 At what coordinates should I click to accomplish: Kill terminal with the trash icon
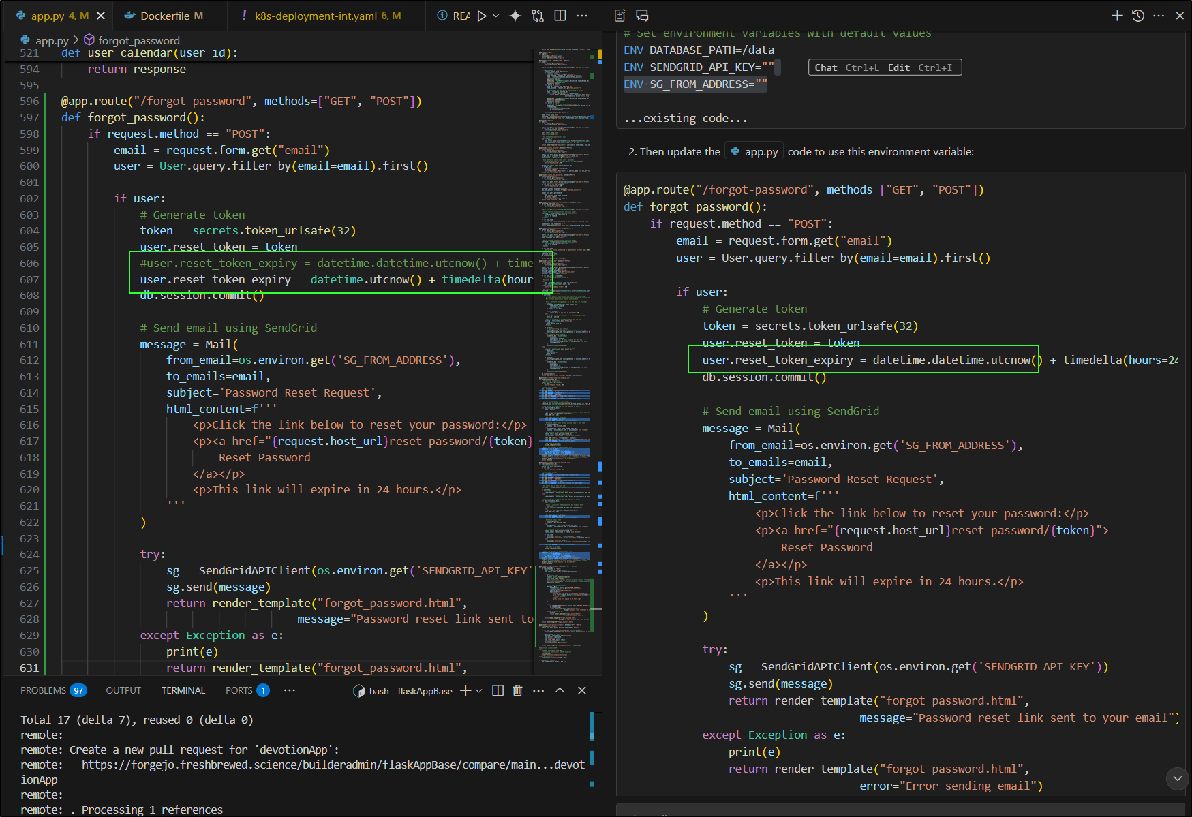click(517, 690)
